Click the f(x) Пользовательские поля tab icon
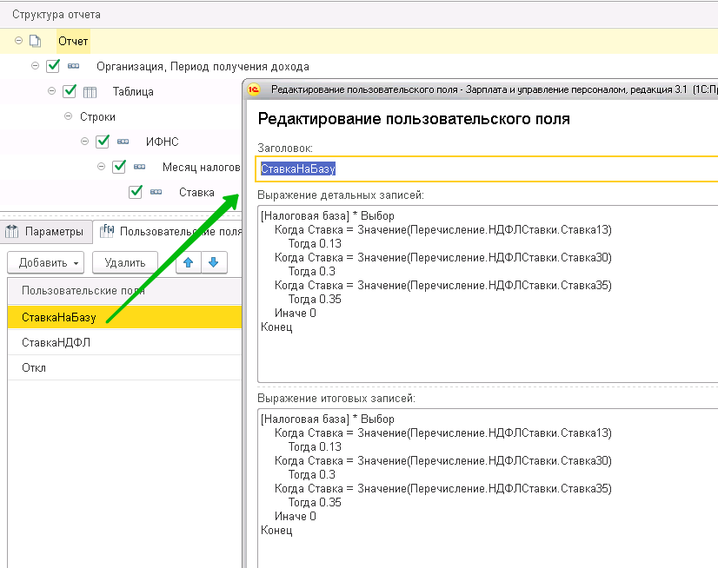This screenshot has height=568, width=718. point(107,231)
